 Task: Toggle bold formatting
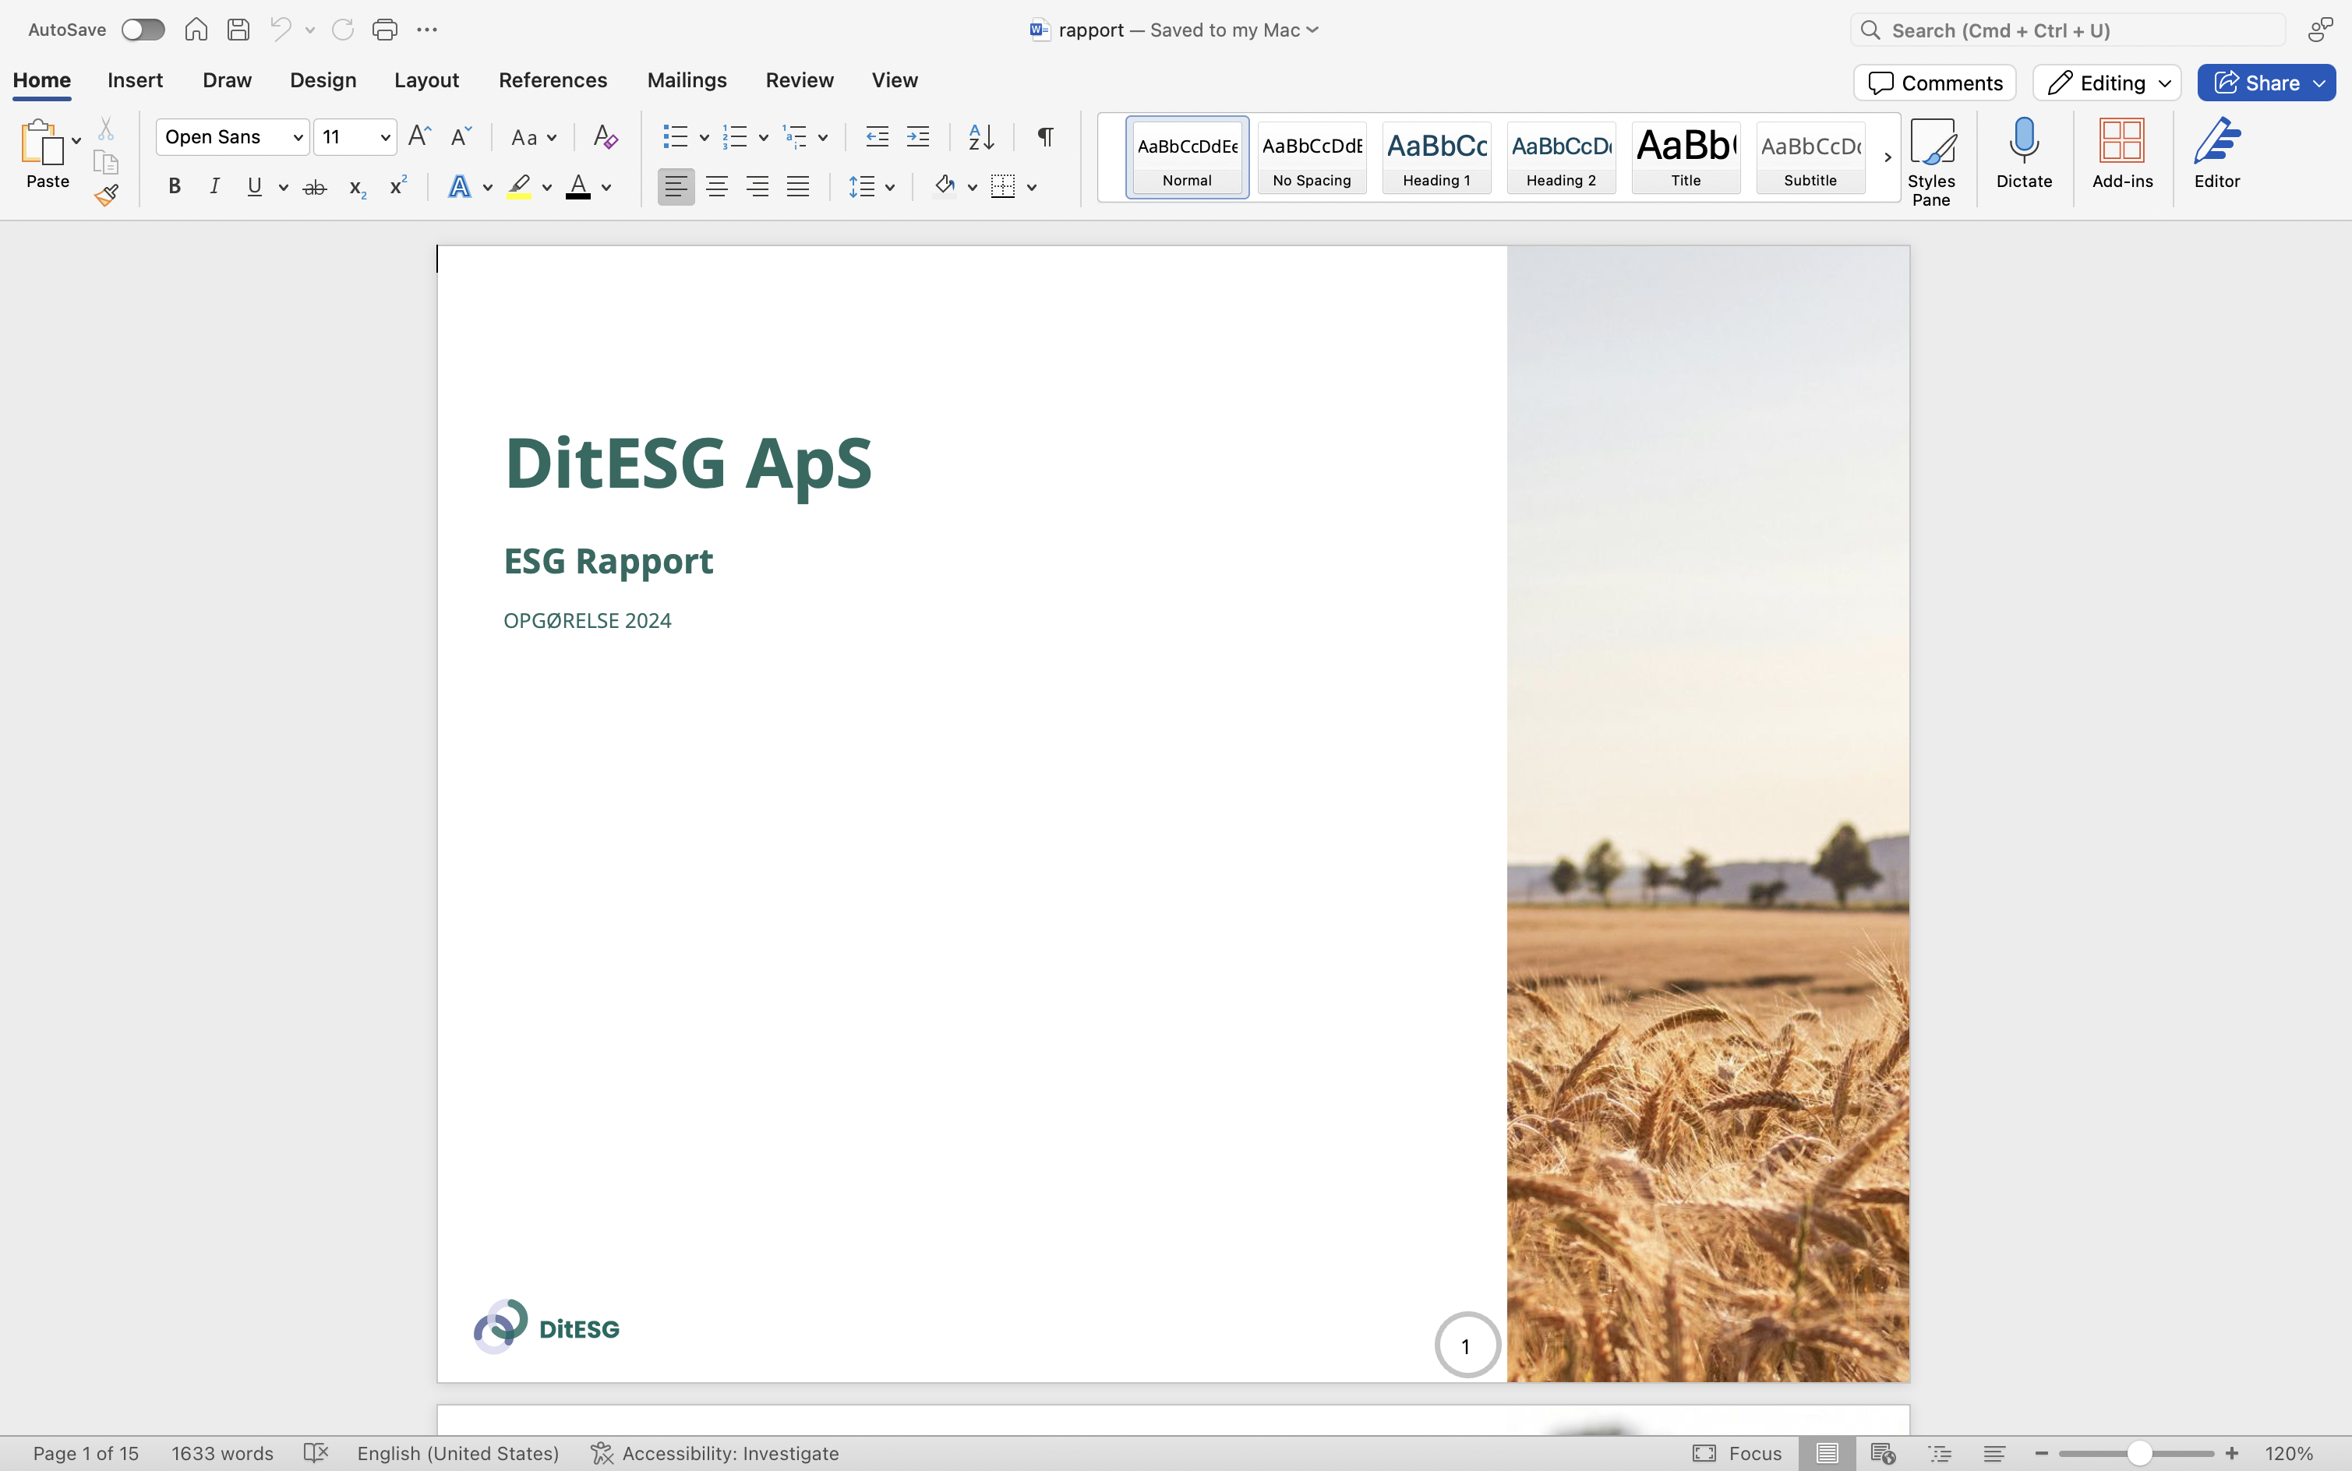[x=175, y=187]
